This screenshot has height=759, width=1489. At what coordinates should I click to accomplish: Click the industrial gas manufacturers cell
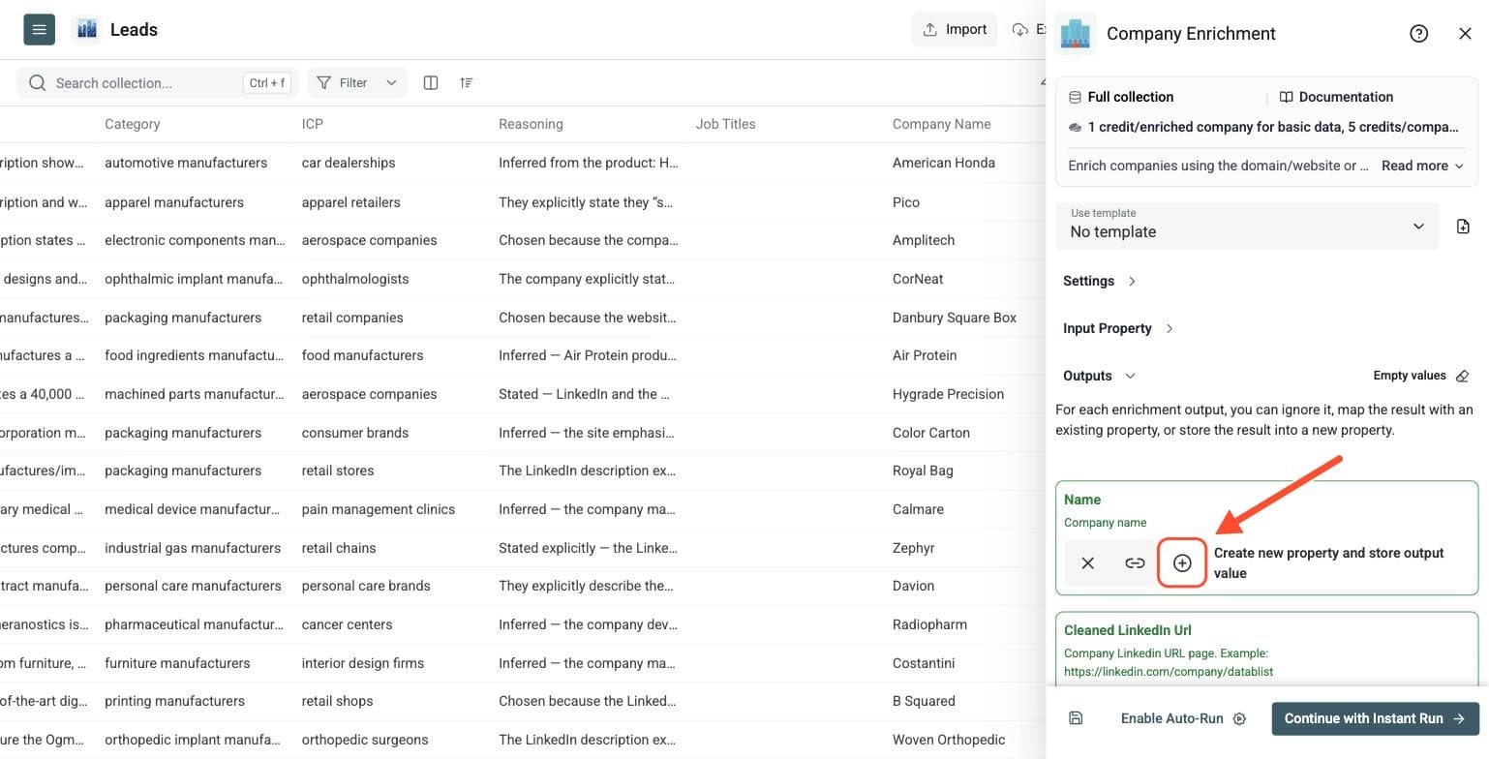coord(193,548)
